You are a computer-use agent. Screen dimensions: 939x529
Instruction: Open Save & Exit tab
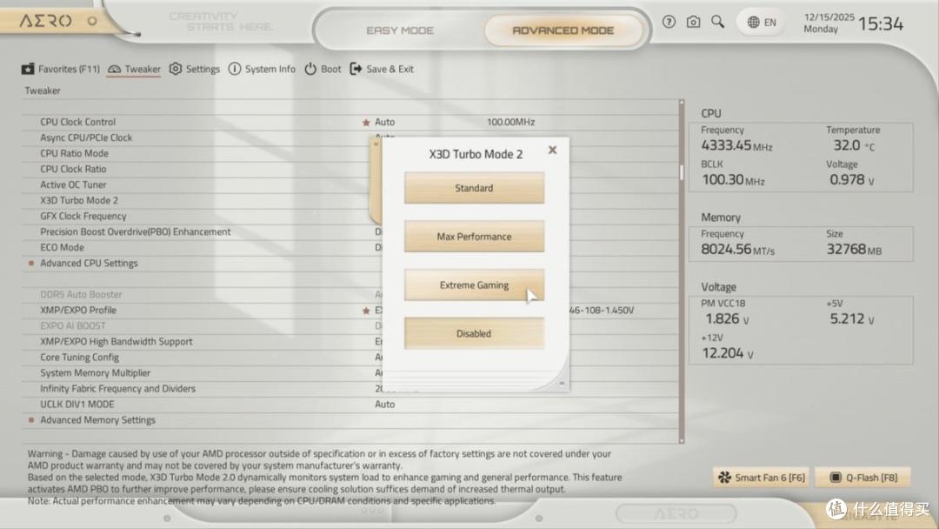pos(382,69)
